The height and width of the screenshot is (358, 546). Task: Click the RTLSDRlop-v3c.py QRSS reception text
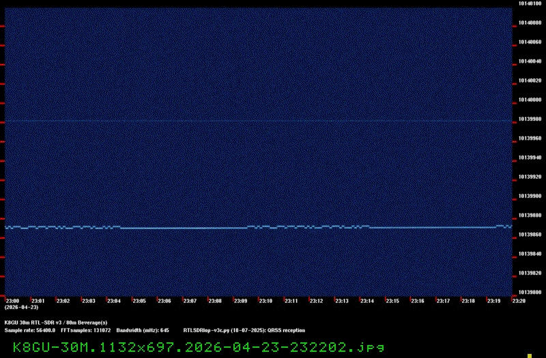pos(244,331)
